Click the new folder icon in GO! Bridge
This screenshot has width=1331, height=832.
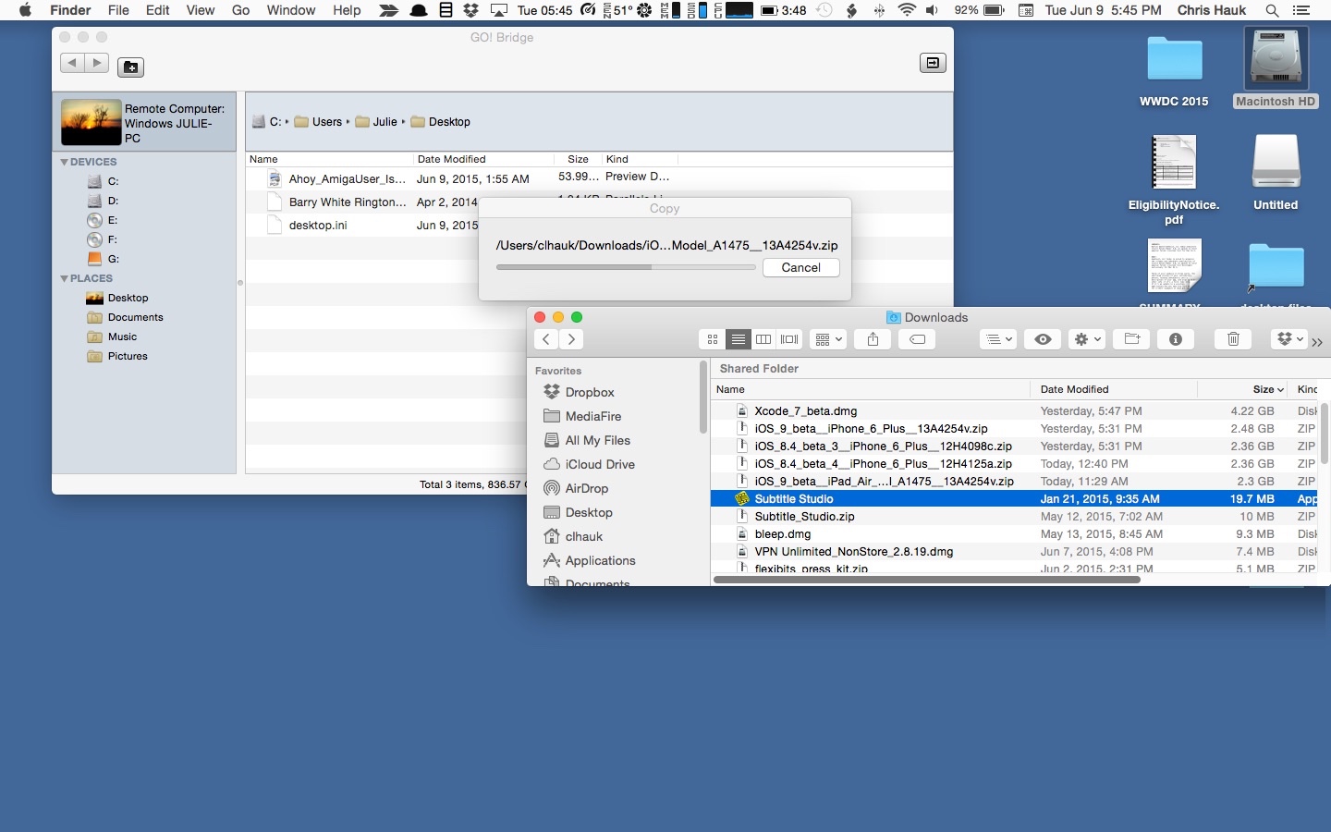pyautogui.click(x=131, y=67)
